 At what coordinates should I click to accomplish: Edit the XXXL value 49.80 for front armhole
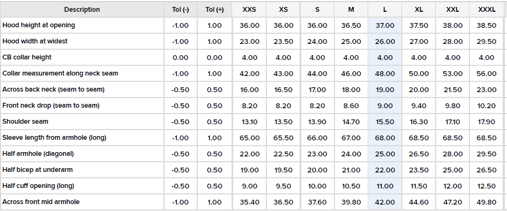click(487, 202)
